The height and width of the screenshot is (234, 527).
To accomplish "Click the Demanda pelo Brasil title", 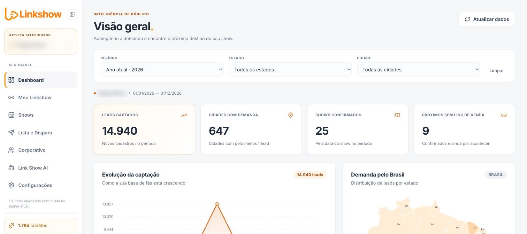I will point(377,175).
